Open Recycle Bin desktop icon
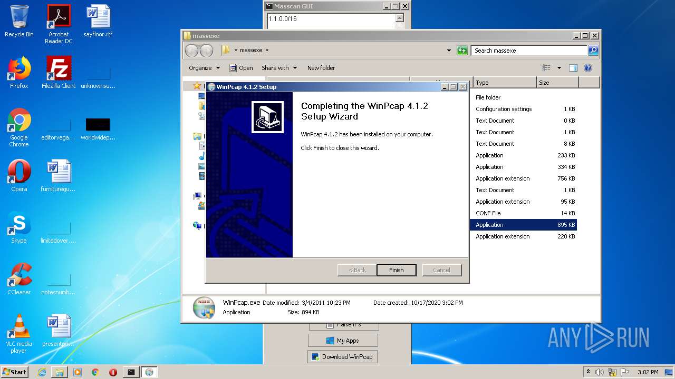 pos(19,21)
